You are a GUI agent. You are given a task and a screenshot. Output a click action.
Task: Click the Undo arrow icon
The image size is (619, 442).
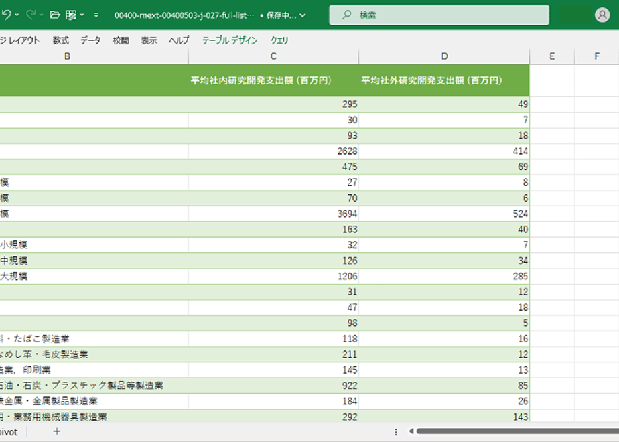tap(5, 15)
